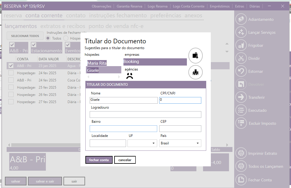Click the empresas briefcase icon in dialog
Screen dimensions: 291x188
(196, 55)
